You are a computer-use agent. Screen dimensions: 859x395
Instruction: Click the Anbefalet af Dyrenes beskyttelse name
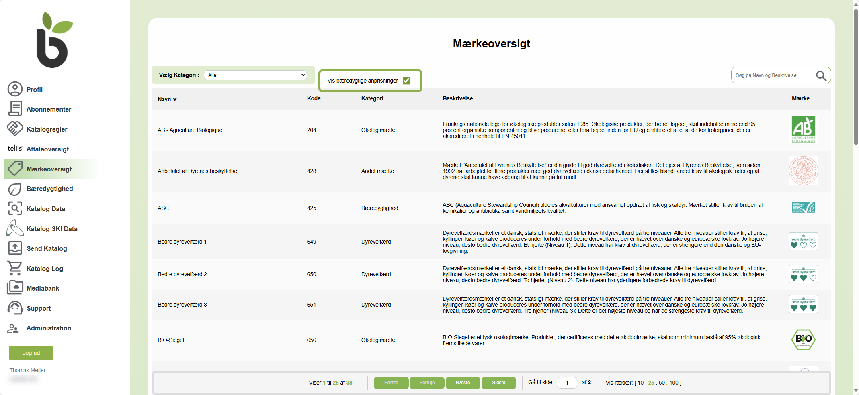197,171
